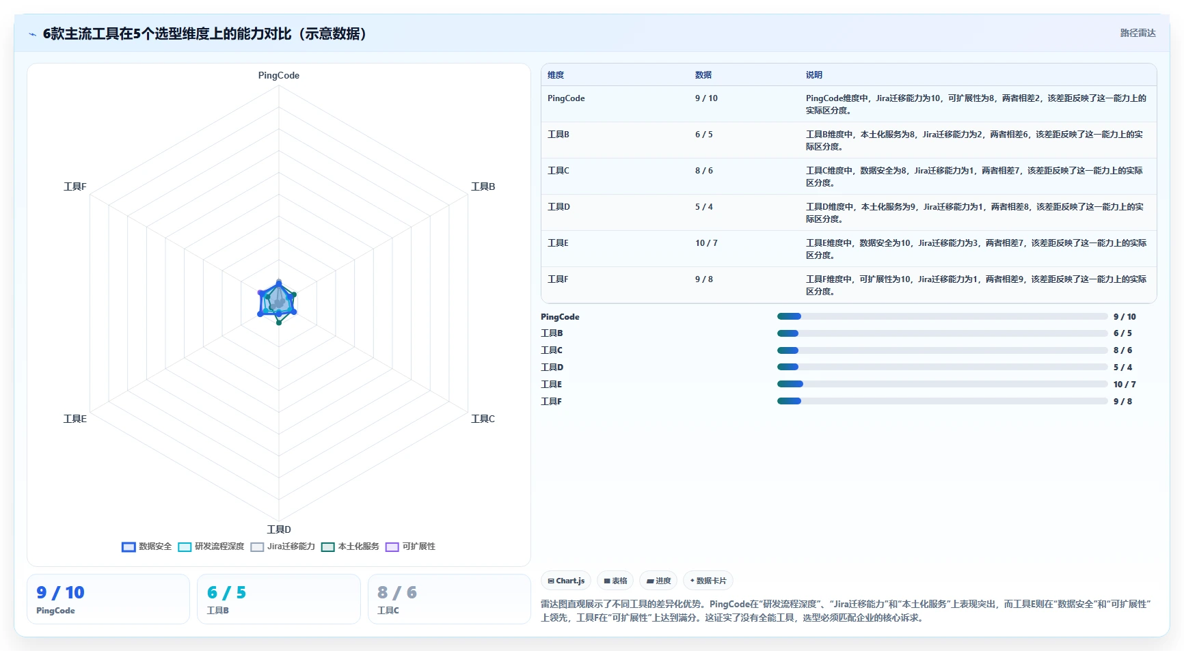This screenshot has width=1184, height=651.
Task: Click the PingCode axis label on radar
Action: (279, 76)
